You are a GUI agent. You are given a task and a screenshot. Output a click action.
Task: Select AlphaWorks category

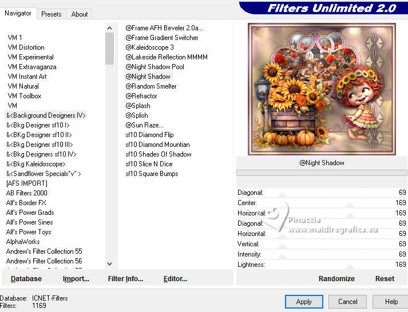pos(23,242)
